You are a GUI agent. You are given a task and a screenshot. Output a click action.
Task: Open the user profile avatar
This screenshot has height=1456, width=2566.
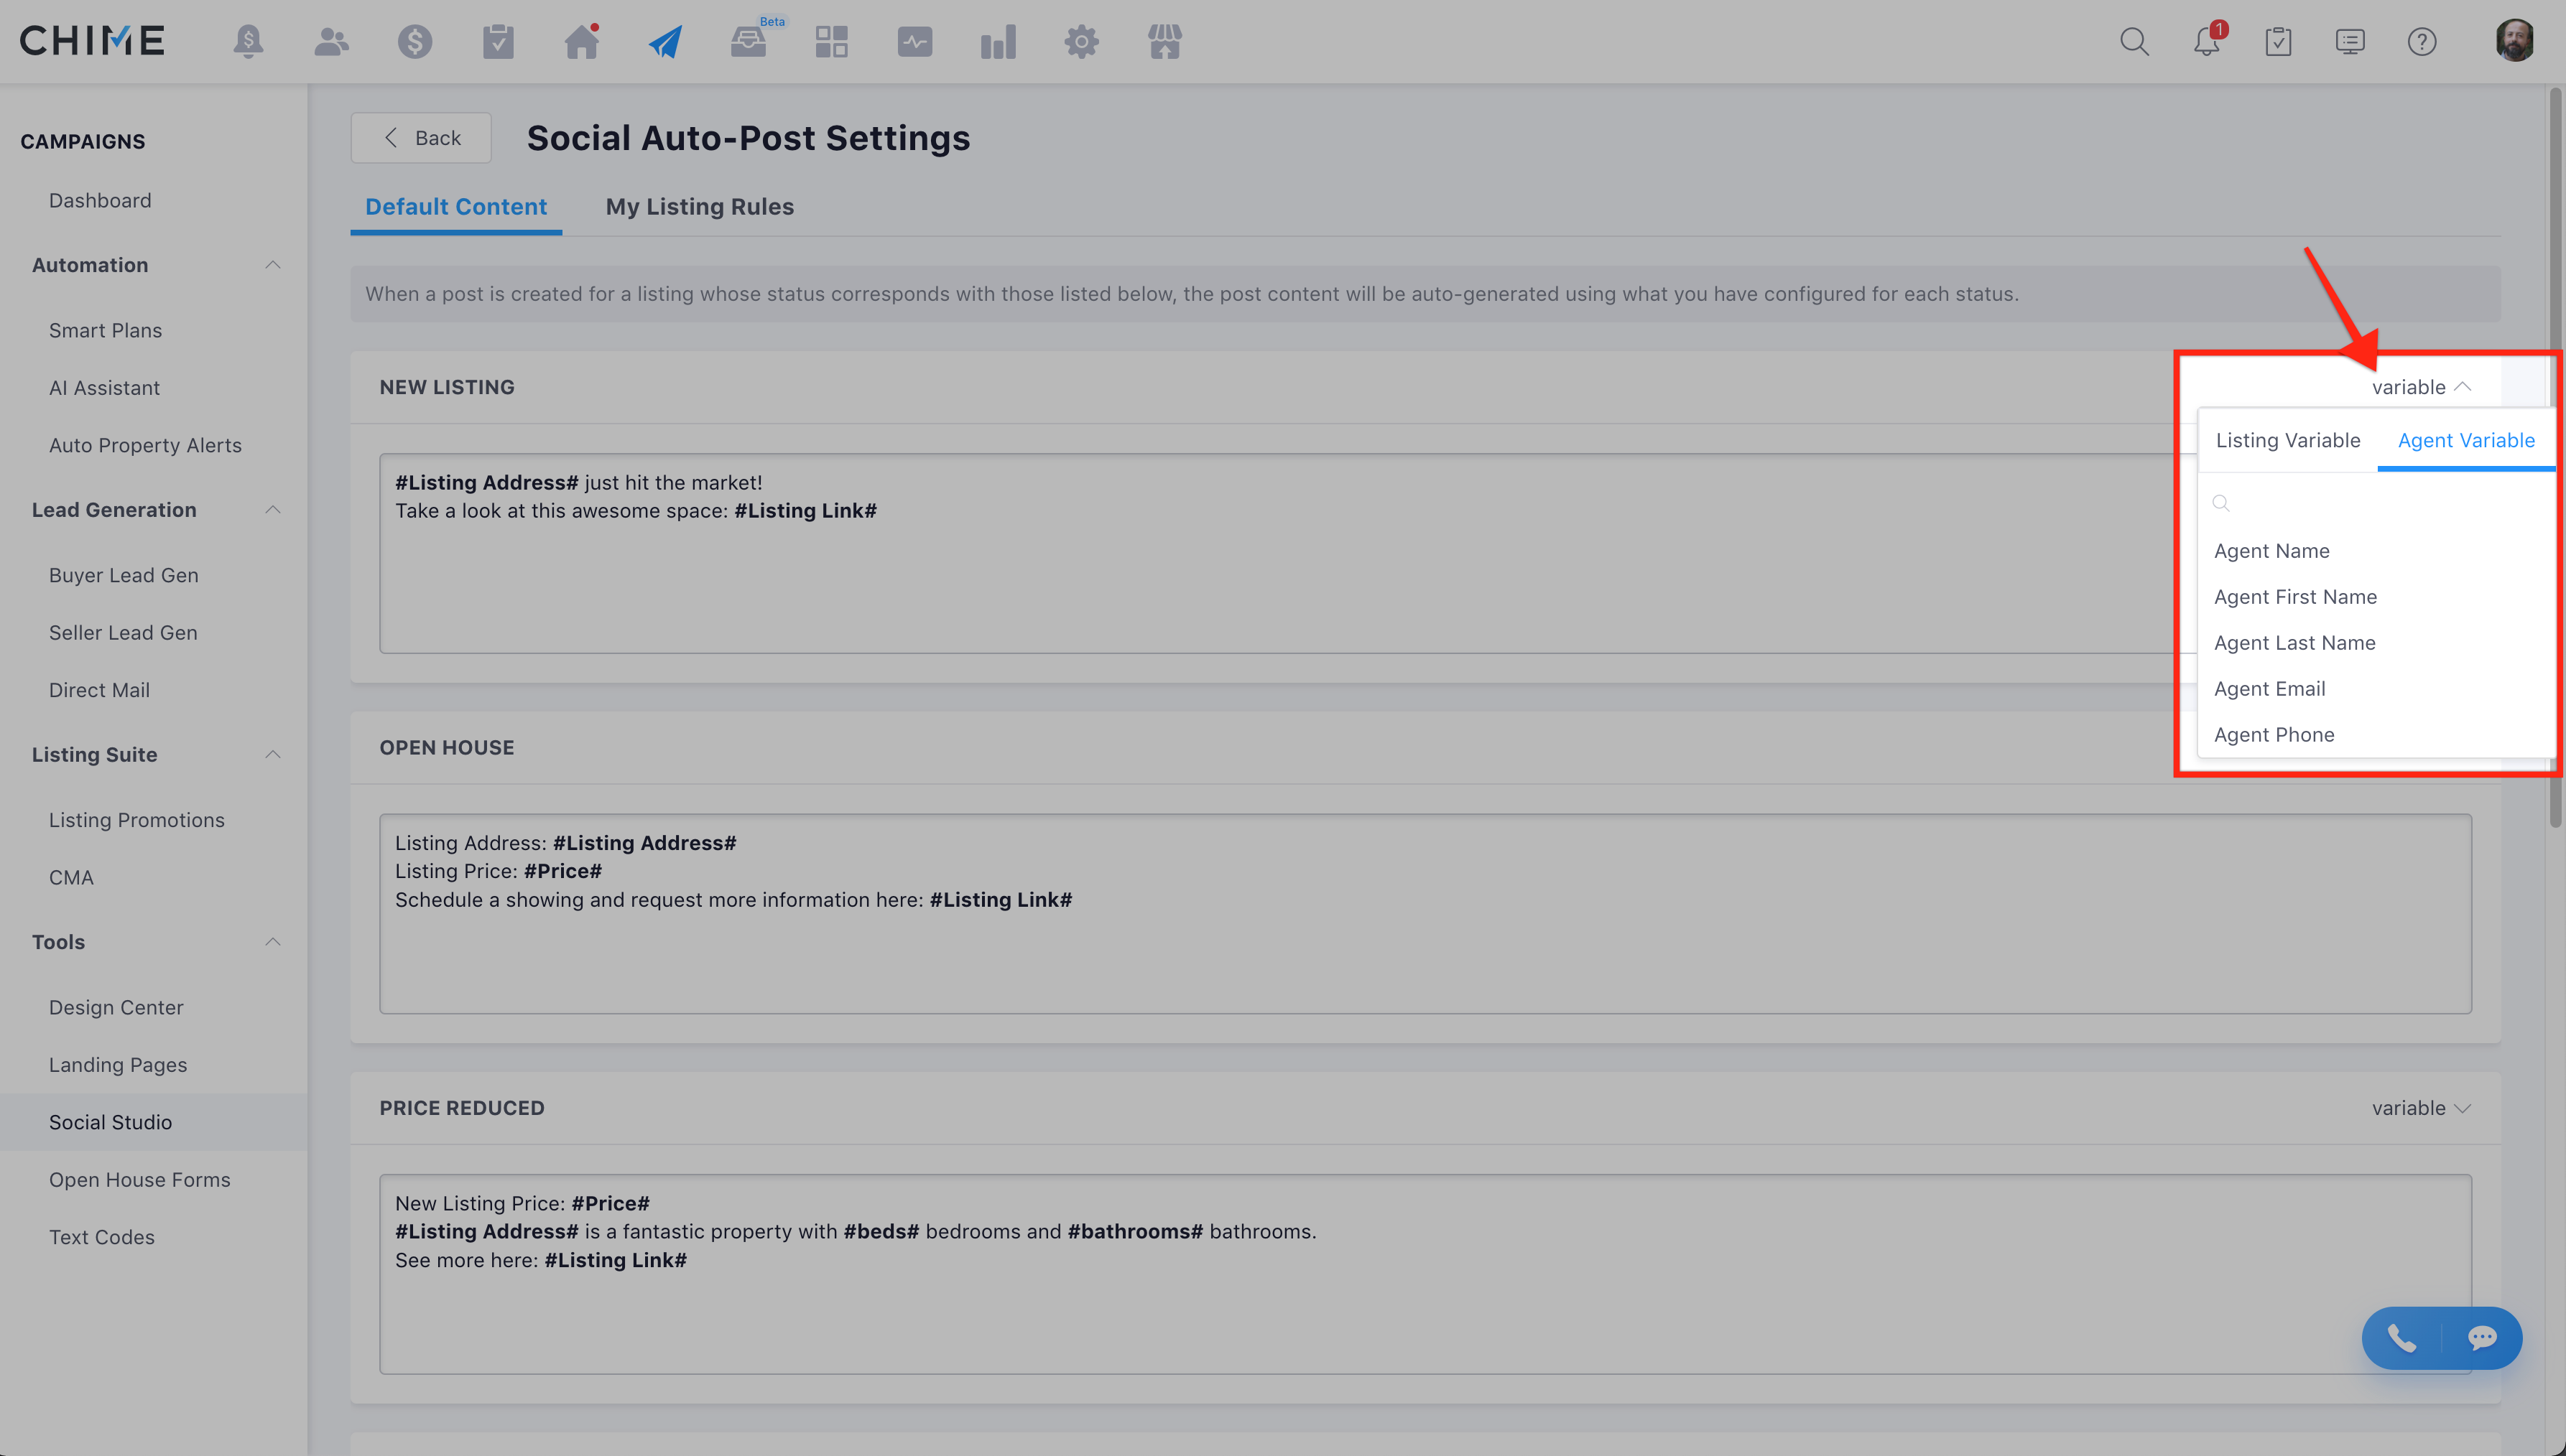click(x=2514, y=41)
